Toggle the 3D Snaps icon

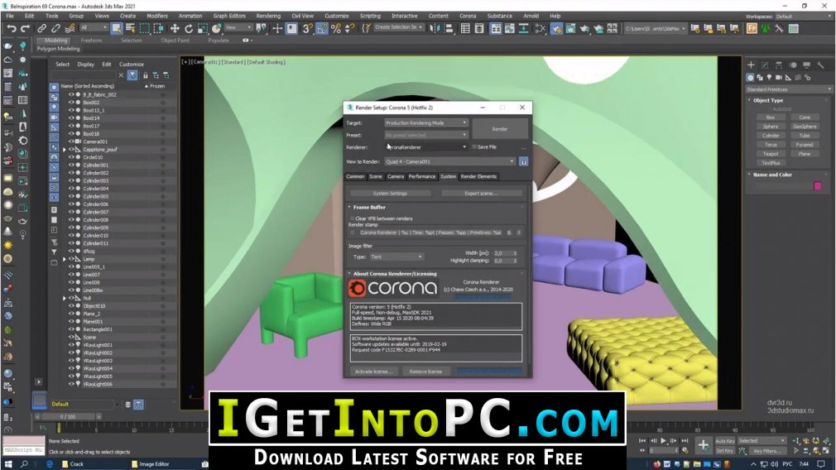(308, 28)
